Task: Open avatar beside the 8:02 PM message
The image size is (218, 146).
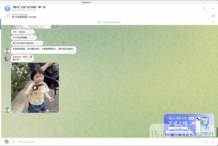Action: 7,50
